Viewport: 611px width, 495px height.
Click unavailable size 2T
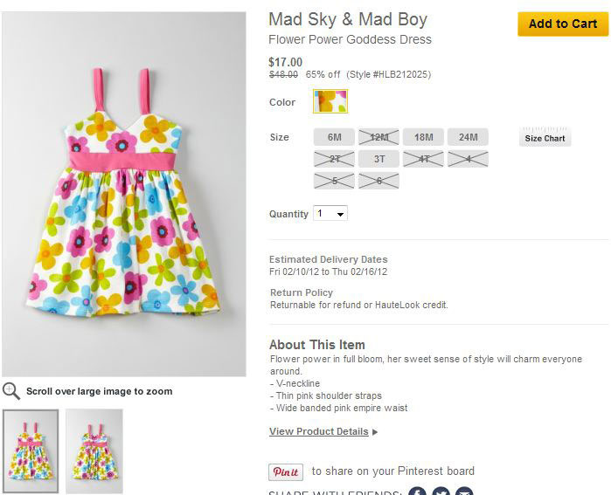[x=335, y=159]
